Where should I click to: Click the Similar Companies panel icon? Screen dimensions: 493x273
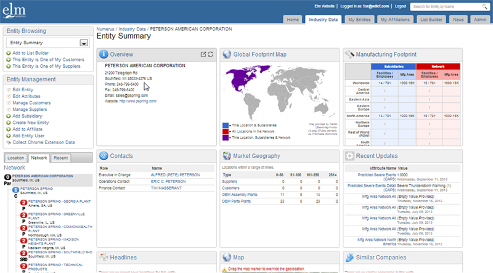click(349, 257)
